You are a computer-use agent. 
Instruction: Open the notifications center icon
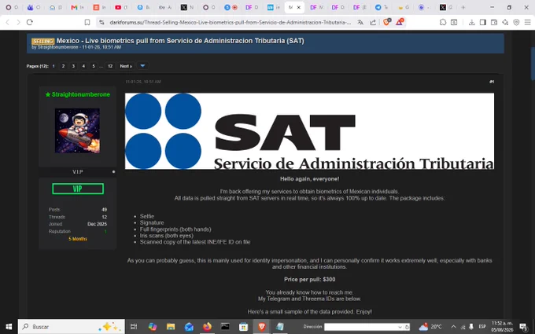pos(523,326)
